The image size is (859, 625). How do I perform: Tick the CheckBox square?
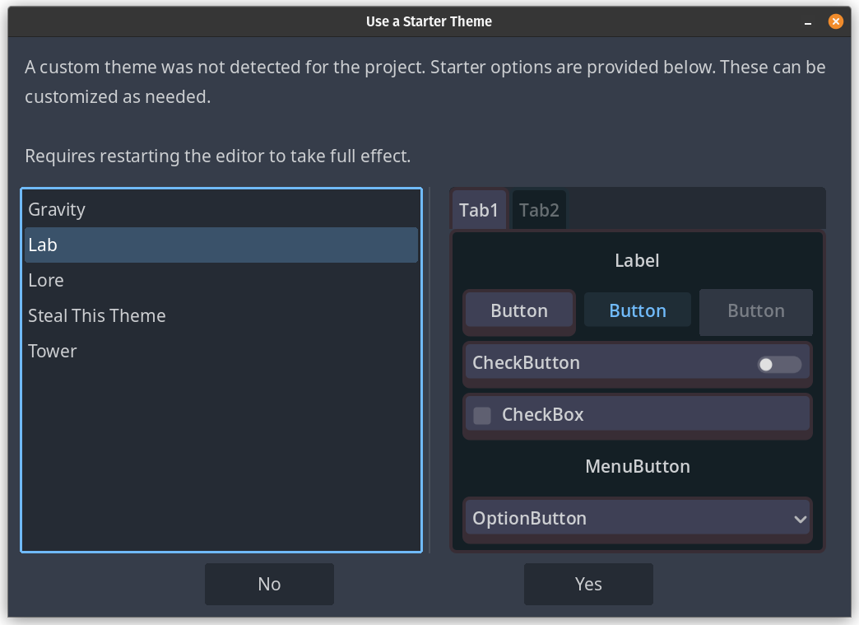(482, 416)
